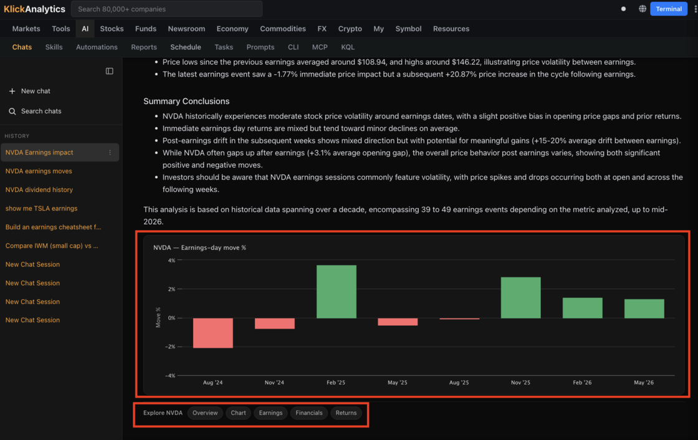Open the Funds menu
Image resolution: width=698 pixels, height=440 pixels.
[x=146, y=29]
